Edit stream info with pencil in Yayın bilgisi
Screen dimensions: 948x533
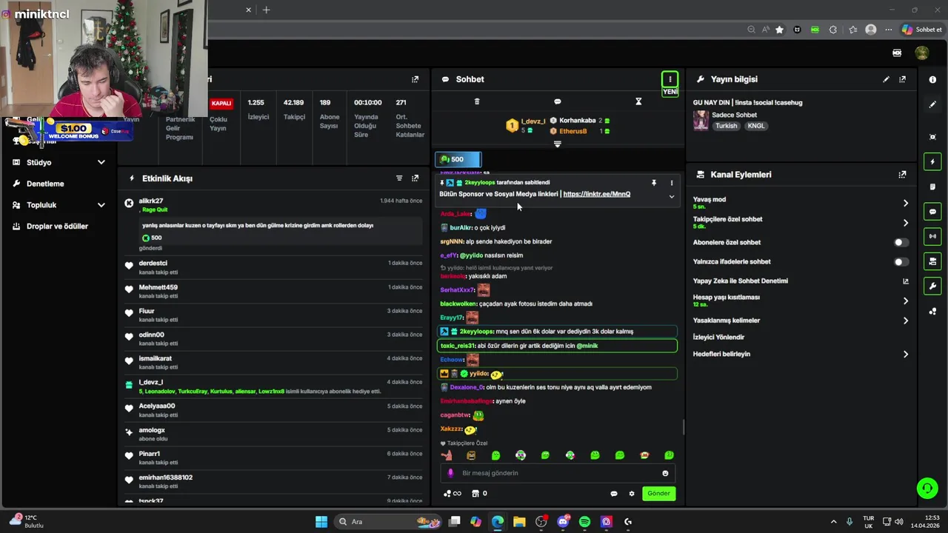click(886, 79)
